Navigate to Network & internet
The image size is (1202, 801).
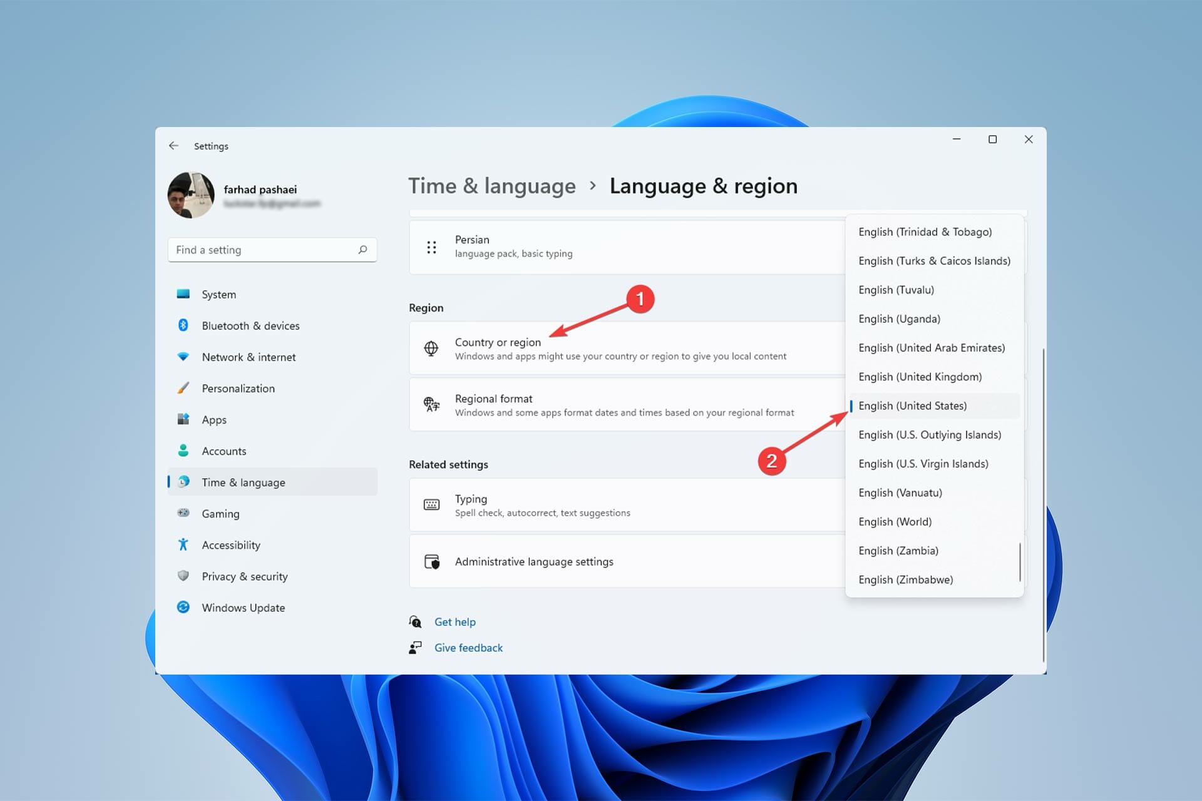(x=247, y=356)
